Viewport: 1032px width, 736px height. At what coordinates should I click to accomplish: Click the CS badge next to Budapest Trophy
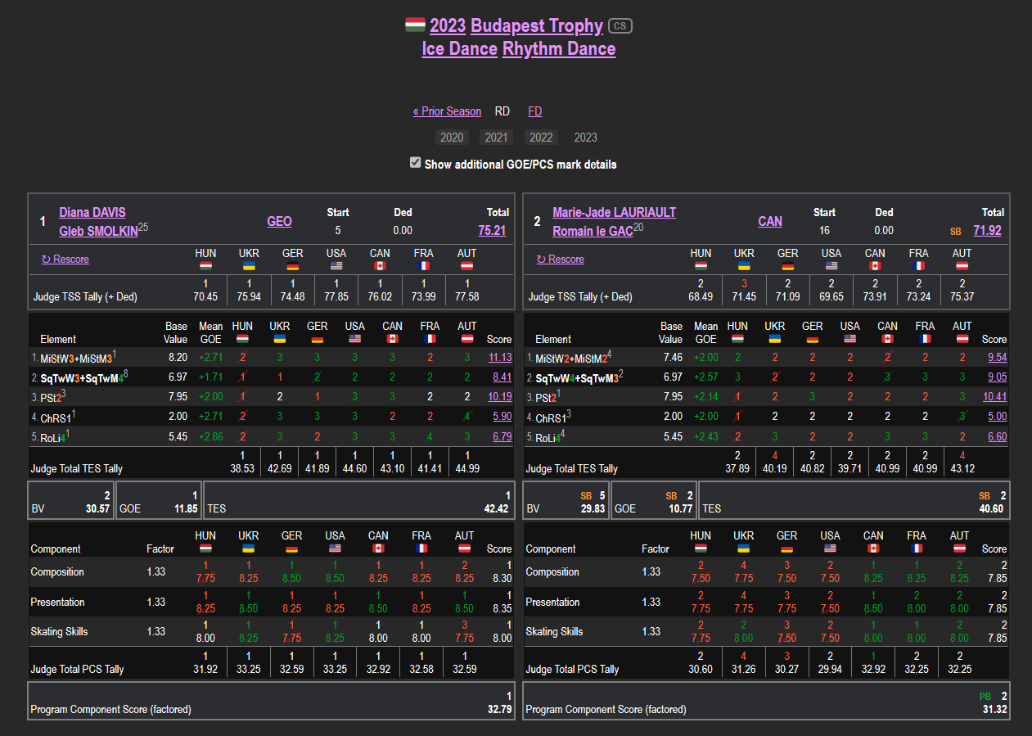[x=620, y=26]
